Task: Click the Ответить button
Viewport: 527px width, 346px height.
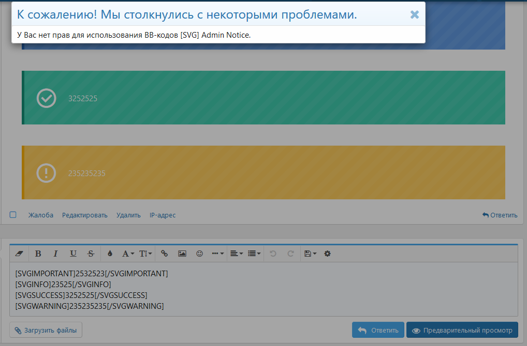Action: point(378,329)
